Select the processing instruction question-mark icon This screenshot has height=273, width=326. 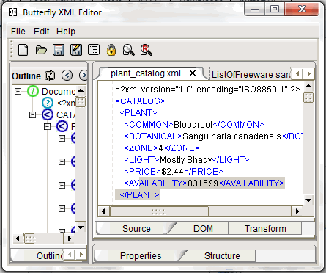click(48, 103)
